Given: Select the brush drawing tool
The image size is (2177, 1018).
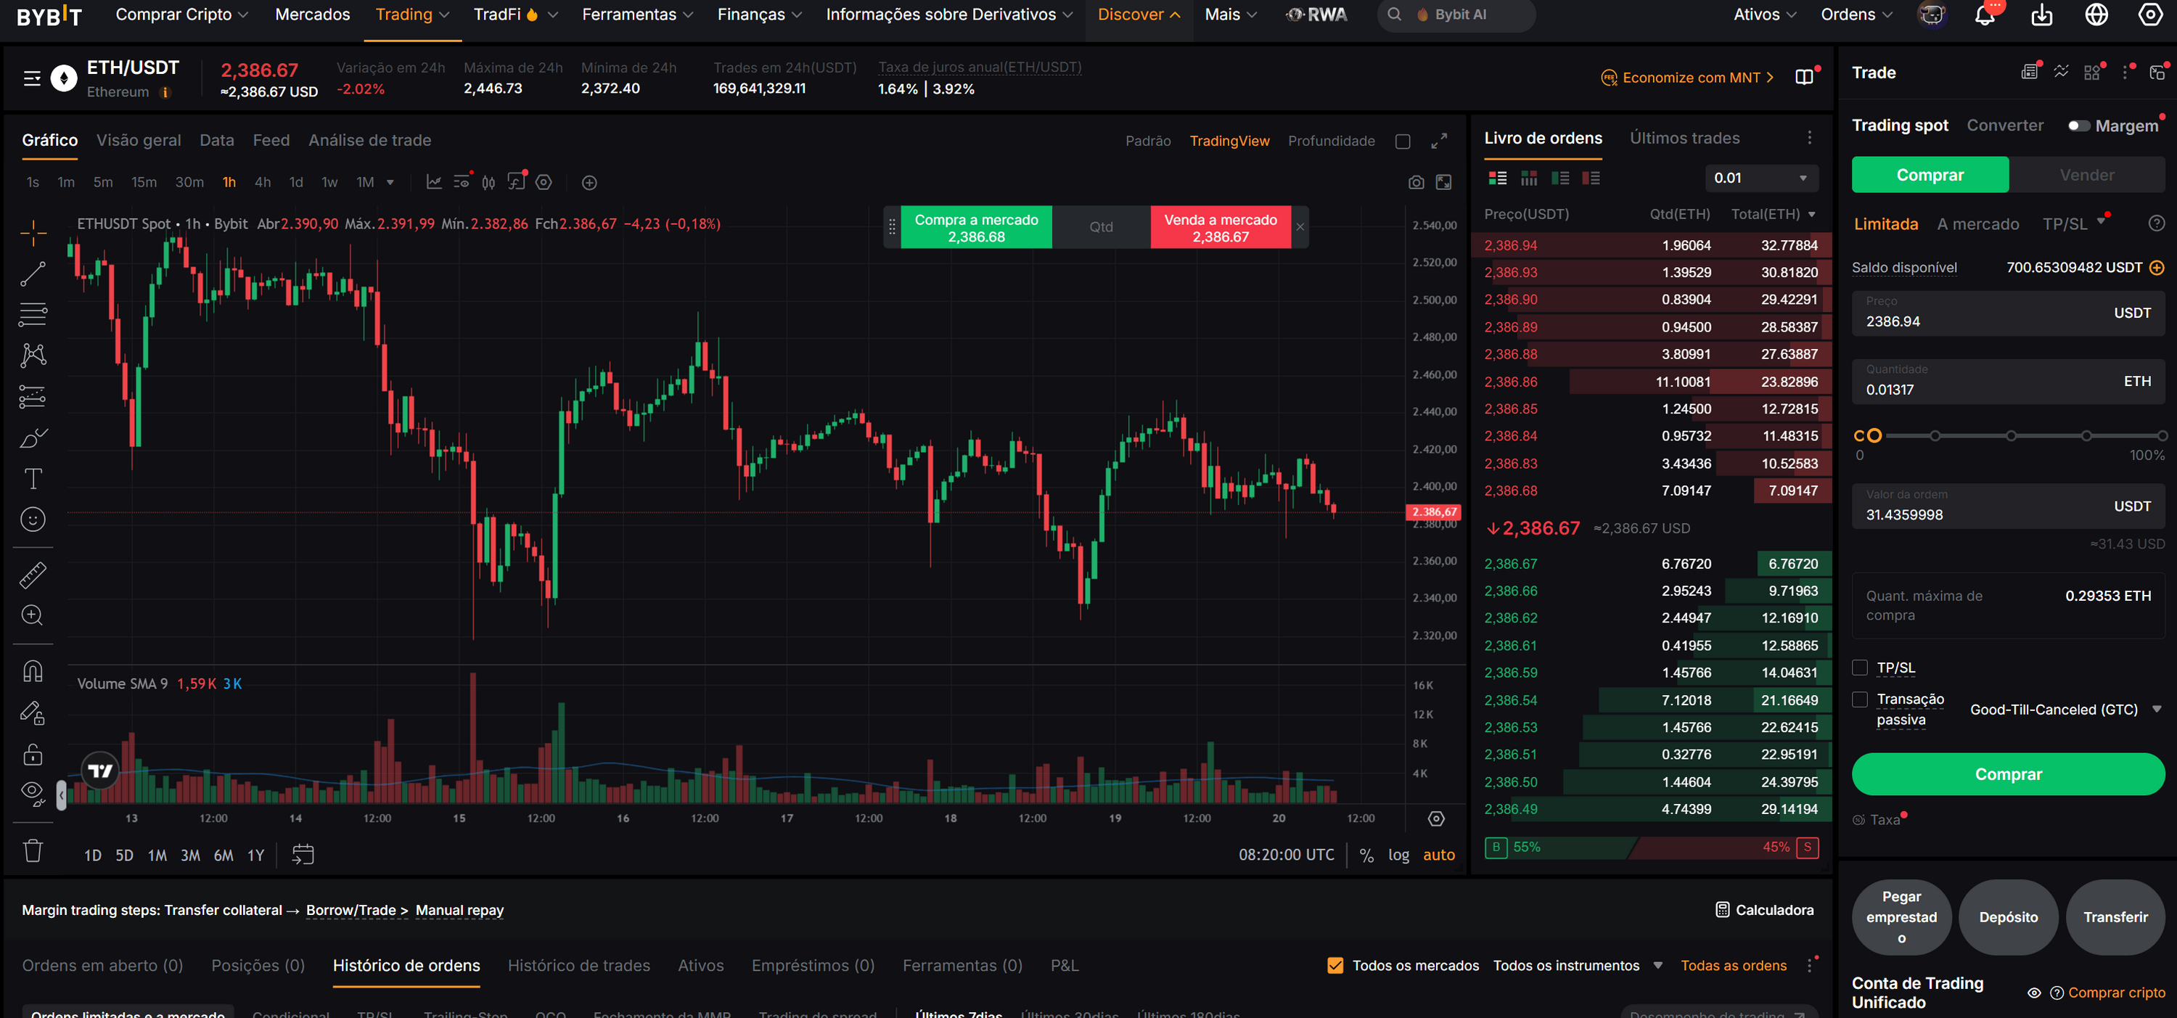Looking at the screenshot, I should coord(33,438).
